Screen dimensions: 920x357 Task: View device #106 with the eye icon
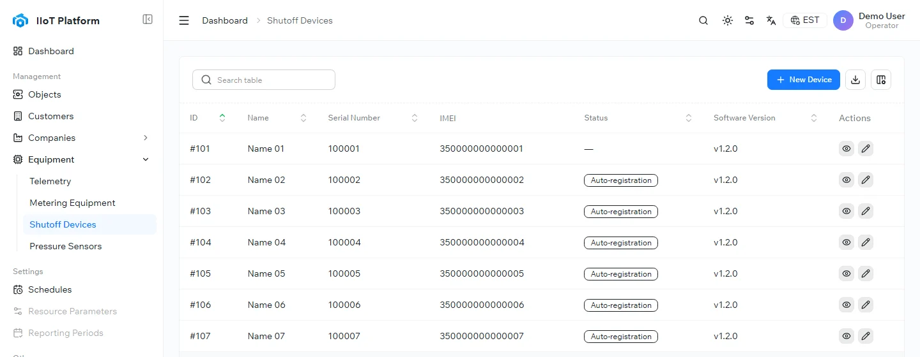point(847,305)
